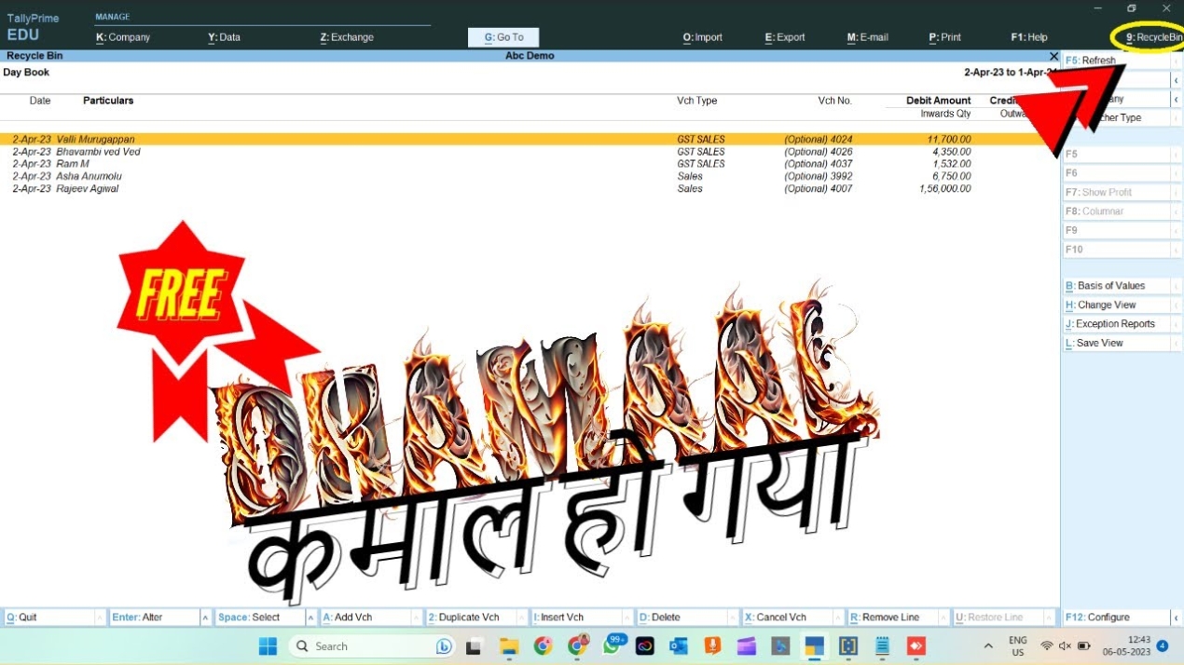Expand the arrow beside F12 Configure
The width and height of the screenshot is (1184, 665).
coord(1176,617)
